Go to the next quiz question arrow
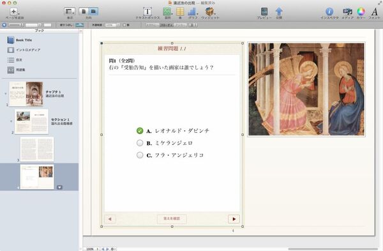Image resolution: width=383 pixels, height=251 pixels. 234,219
